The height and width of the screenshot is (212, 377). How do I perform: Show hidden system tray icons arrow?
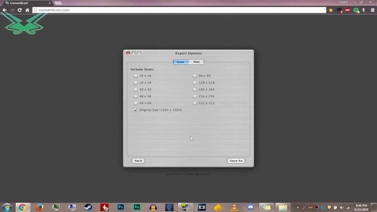pyautogui.click(x=297, y=207)
